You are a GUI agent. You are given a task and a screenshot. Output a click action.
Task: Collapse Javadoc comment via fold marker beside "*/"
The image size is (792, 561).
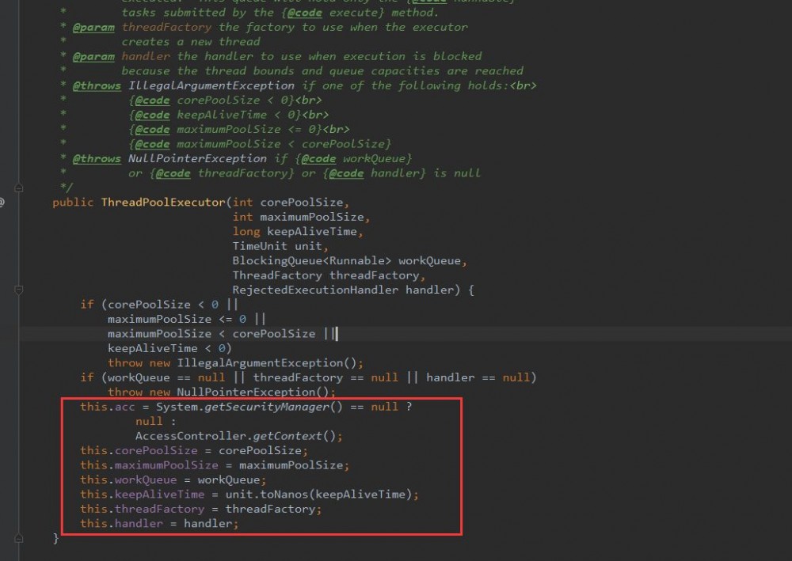(x=19, y=188)
